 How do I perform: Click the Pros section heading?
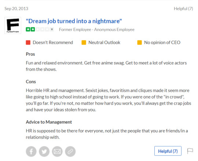pyautogui.click(x=30, y=54)
